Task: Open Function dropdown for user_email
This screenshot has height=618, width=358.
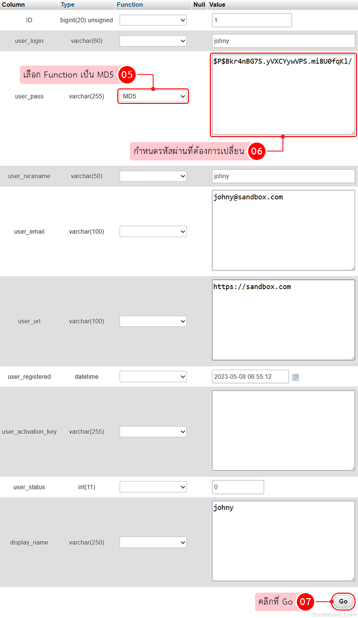Action: pos(153,232)
